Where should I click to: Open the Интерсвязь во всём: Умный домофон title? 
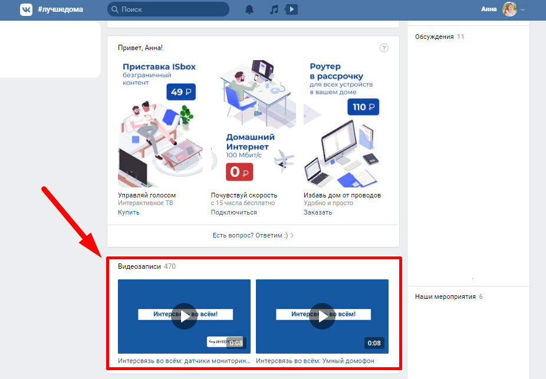315,361
